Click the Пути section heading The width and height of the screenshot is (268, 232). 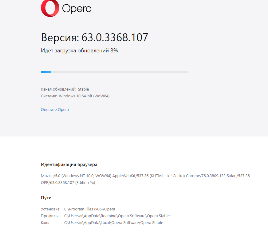[46, 198]
